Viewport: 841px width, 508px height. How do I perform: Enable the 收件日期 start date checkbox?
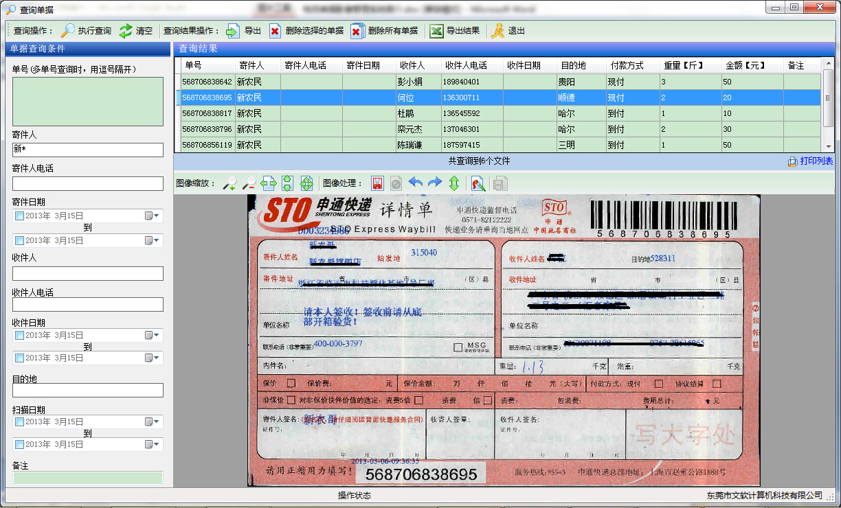point(19,336)
